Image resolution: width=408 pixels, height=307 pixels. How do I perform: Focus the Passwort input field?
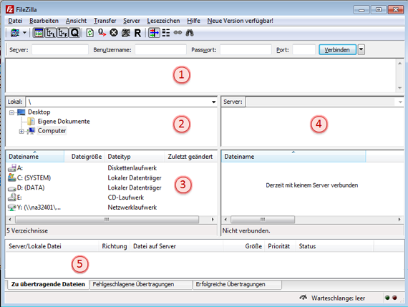(x=246, y=49)
